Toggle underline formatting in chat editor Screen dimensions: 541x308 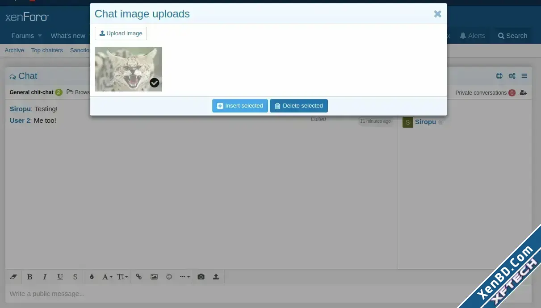point(60,277)
